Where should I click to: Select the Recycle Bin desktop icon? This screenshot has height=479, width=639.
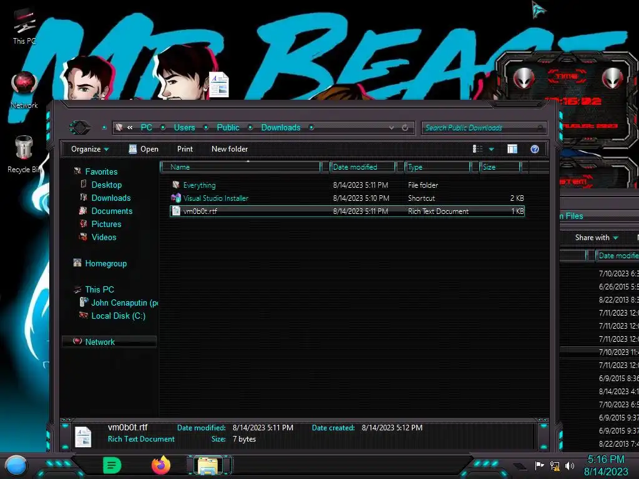24,155
